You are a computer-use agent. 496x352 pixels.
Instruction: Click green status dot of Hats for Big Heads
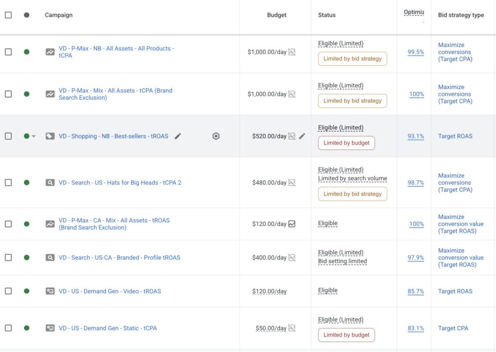pos(27,182)
